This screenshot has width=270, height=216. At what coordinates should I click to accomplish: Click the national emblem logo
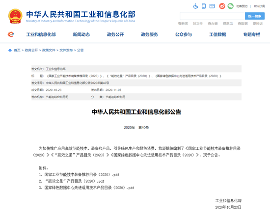[x=15, y=16]
